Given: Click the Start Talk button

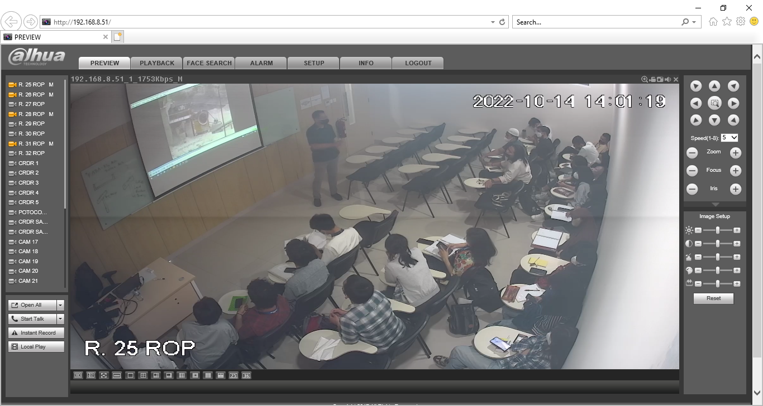Looking at the screenshot, I should point(32,319).
